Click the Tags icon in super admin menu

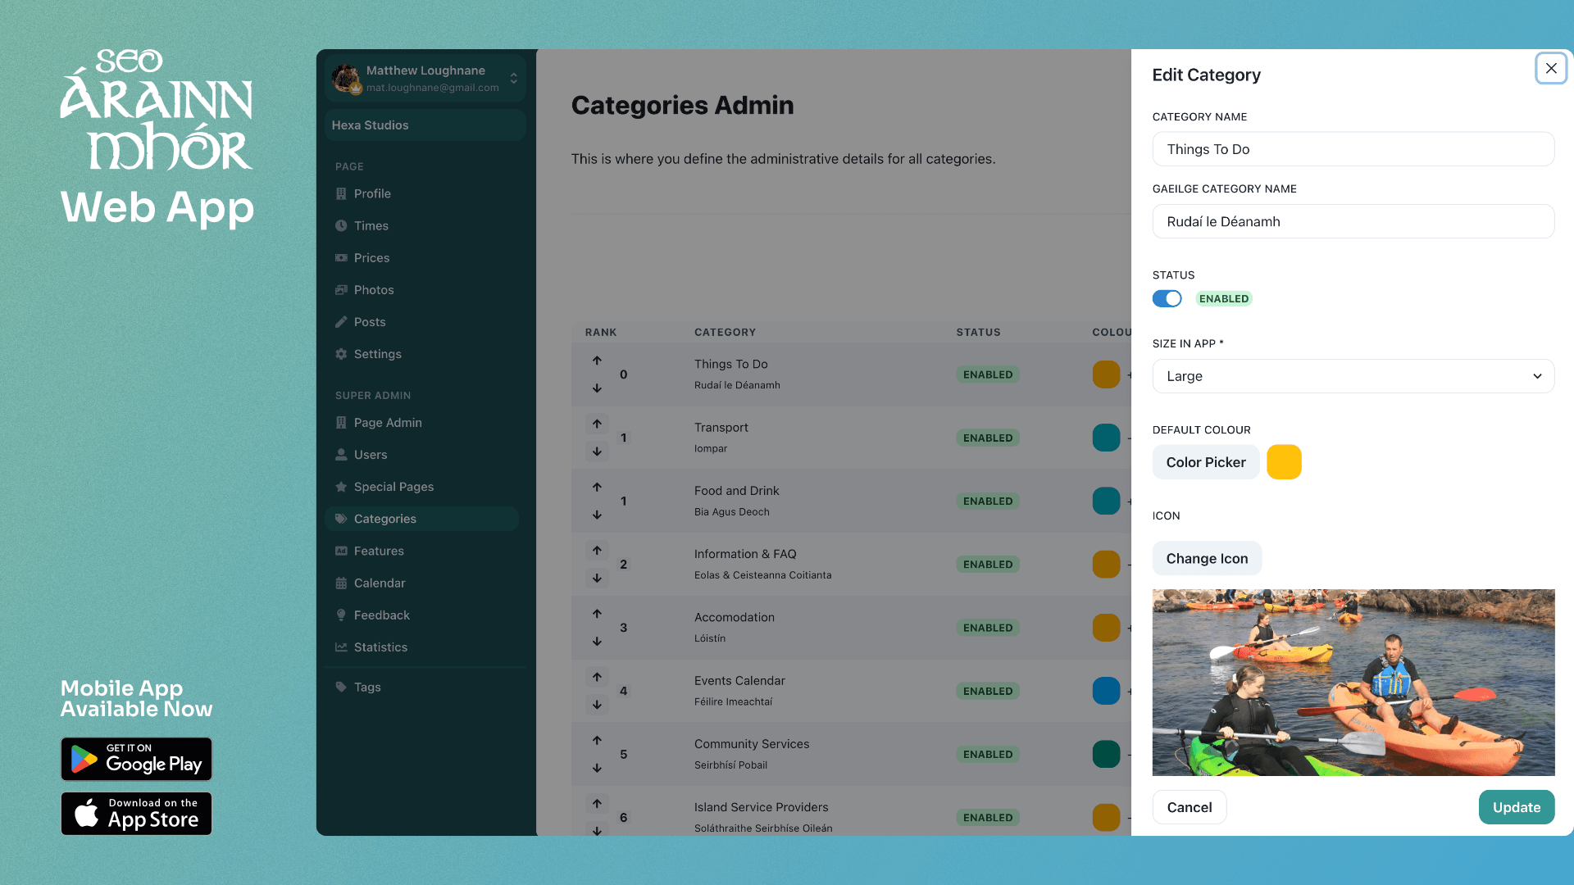click(x=340, y=686)
